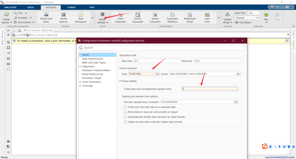Expand the Diagnostics tree node
Viewport: 296px width, 159px height.
tap(80, 66)
